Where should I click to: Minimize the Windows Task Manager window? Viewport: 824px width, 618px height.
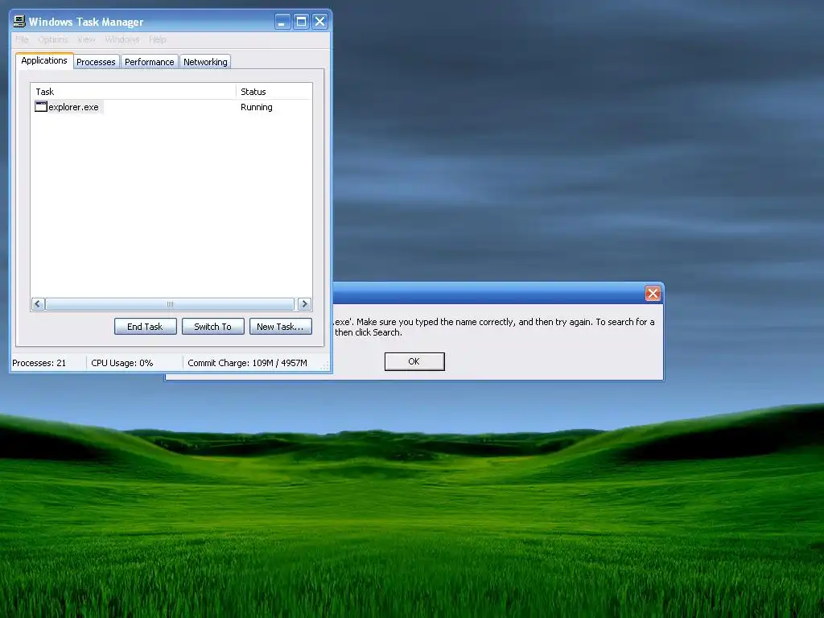point(282,22)
